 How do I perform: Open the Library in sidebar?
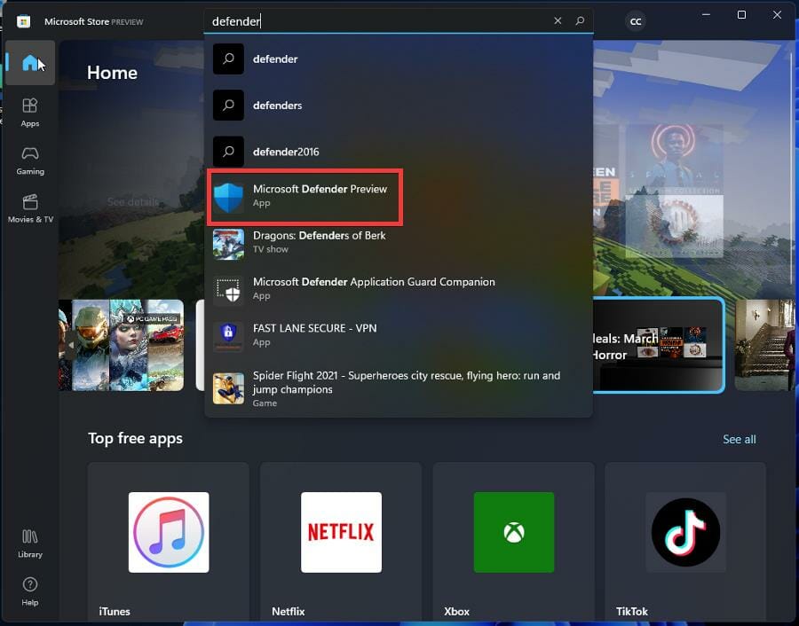tap(30, 544)
